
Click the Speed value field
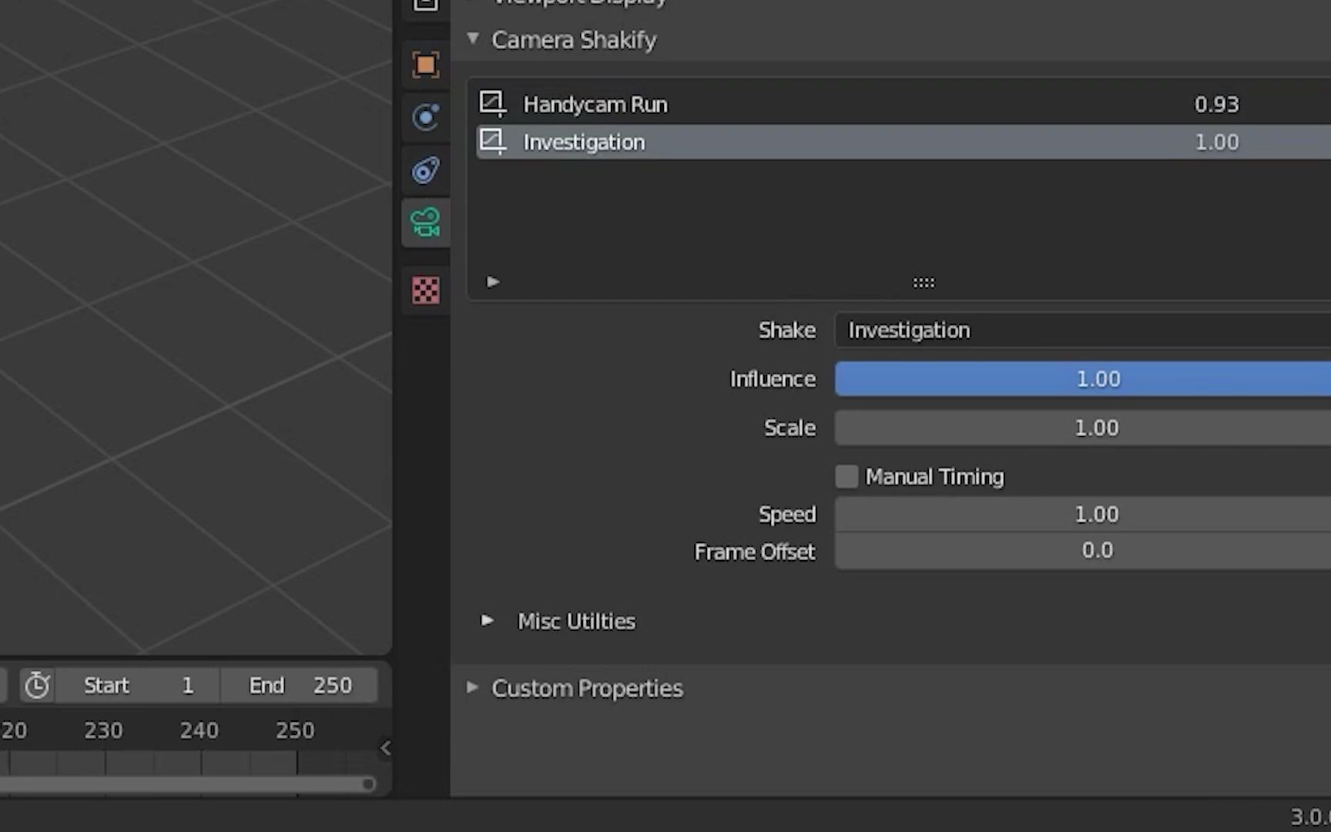(x=1083, y=514)
